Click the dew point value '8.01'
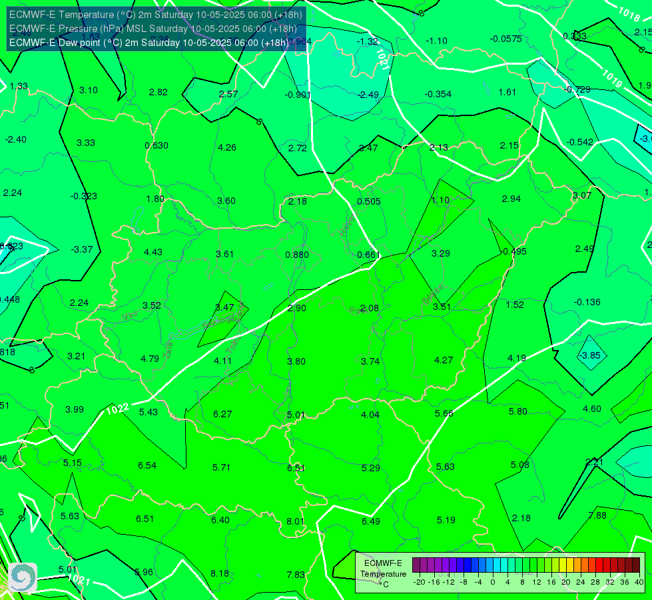652x600 pixels. (x=295, y=521)
